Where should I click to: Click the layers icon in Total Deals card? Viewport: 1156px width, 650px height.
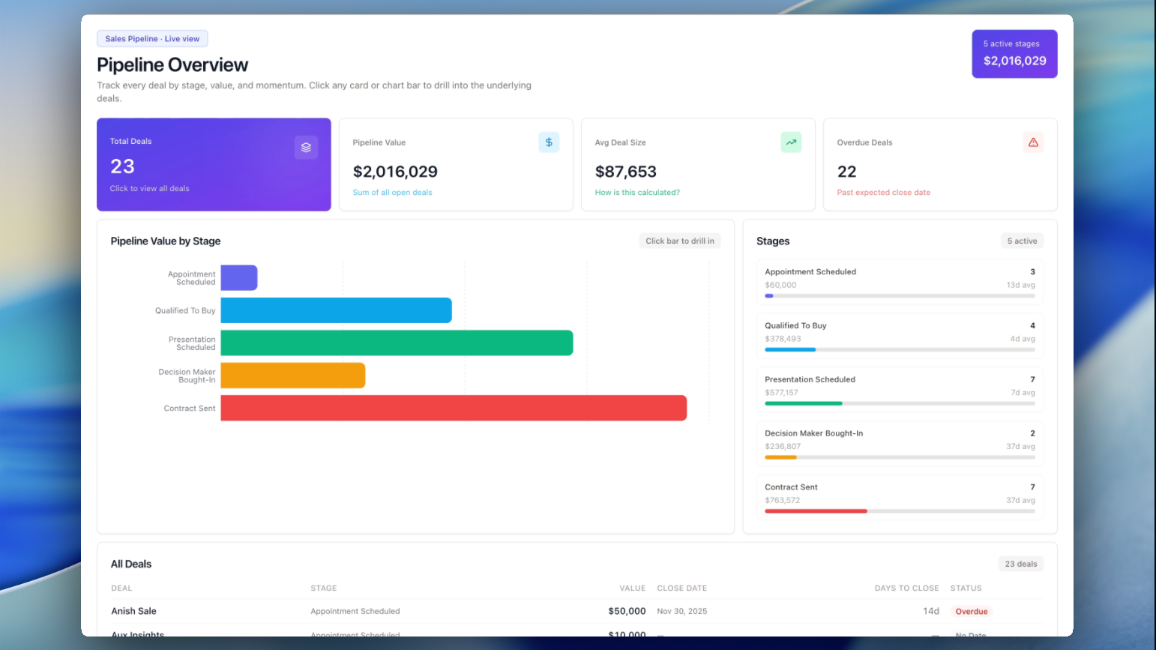(x=306, y=148)
